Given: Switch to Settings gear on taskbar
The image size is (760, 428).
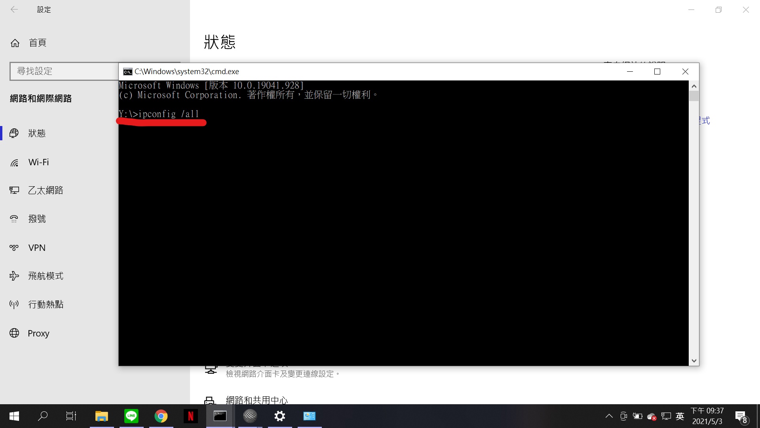Looking at the screenshot, I should [x=280, y=416].
